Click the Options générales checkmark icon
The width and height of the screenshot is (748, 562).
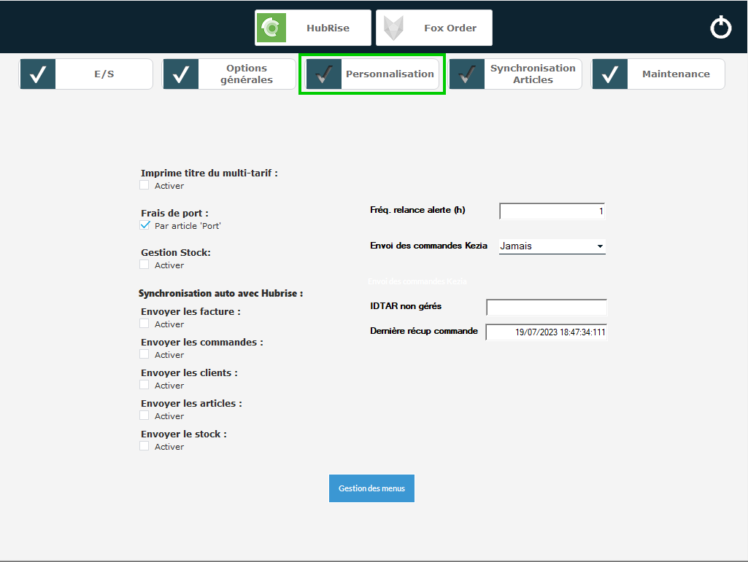[x=181, y=74]
